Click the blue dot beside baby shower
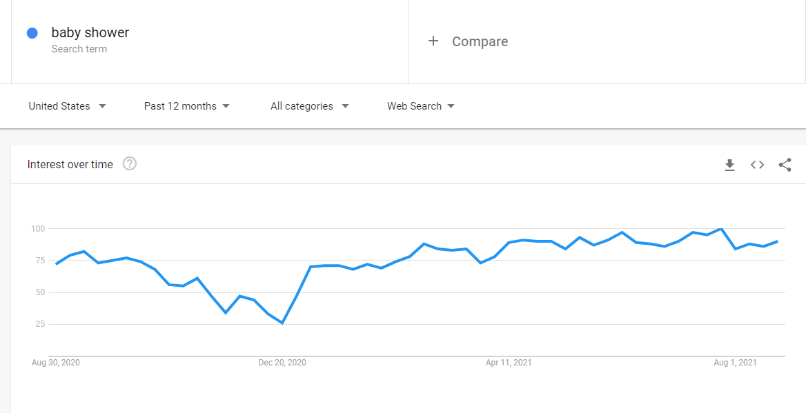 (x=32, y=33)
